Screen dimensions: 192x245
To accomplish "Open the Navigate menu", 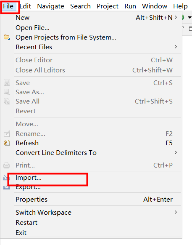I will [50, 6].
